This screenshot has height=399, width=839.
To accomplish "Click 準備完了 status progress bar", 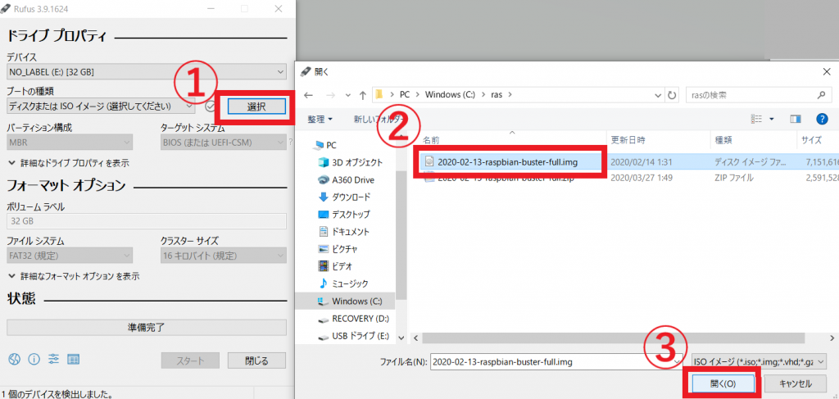I will click(x=147, y=327).
